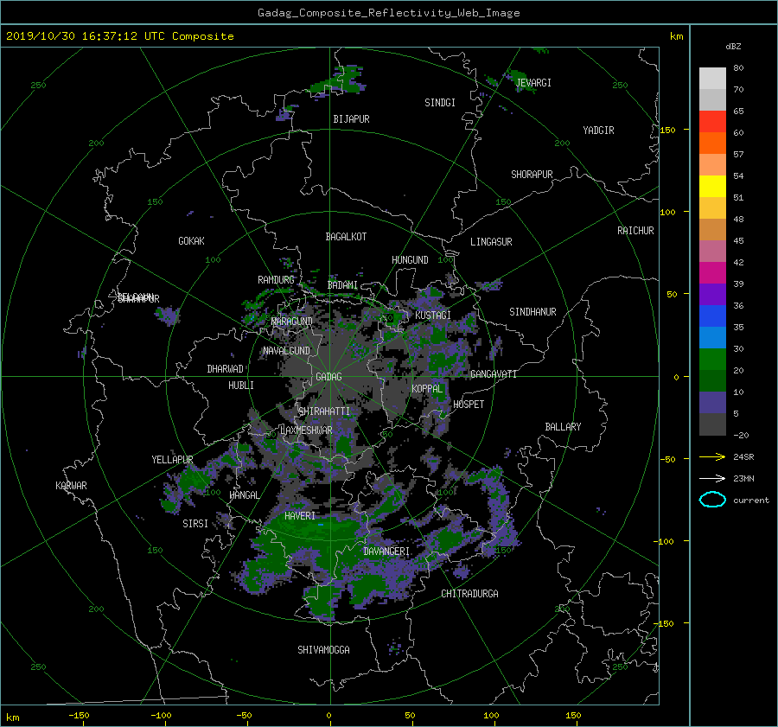Click the JEVARGI city label

coord(533,83)
